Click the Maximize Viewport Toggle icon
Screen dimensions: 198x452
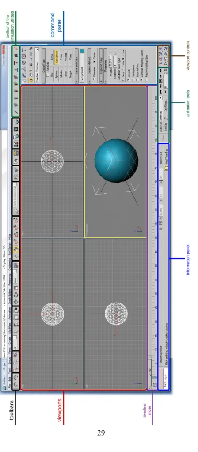tap(165, 49)
